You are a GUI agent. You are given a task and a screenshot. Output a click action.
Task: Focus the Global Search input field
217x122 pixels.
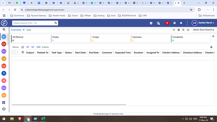[33, 23]
